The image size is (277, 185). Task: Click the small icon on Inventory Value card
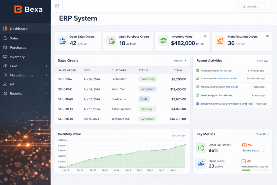click(205, 36)
